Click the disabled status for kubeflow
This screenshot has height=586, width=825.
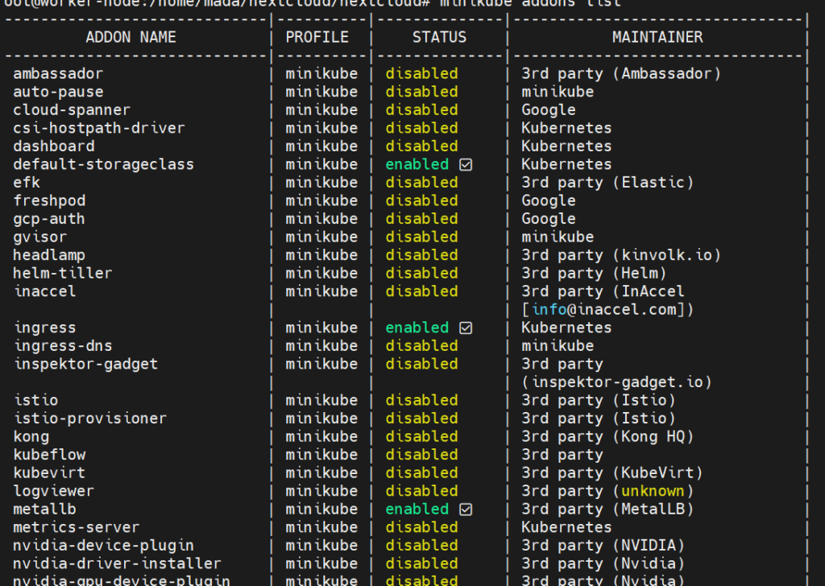coord(421,455)
